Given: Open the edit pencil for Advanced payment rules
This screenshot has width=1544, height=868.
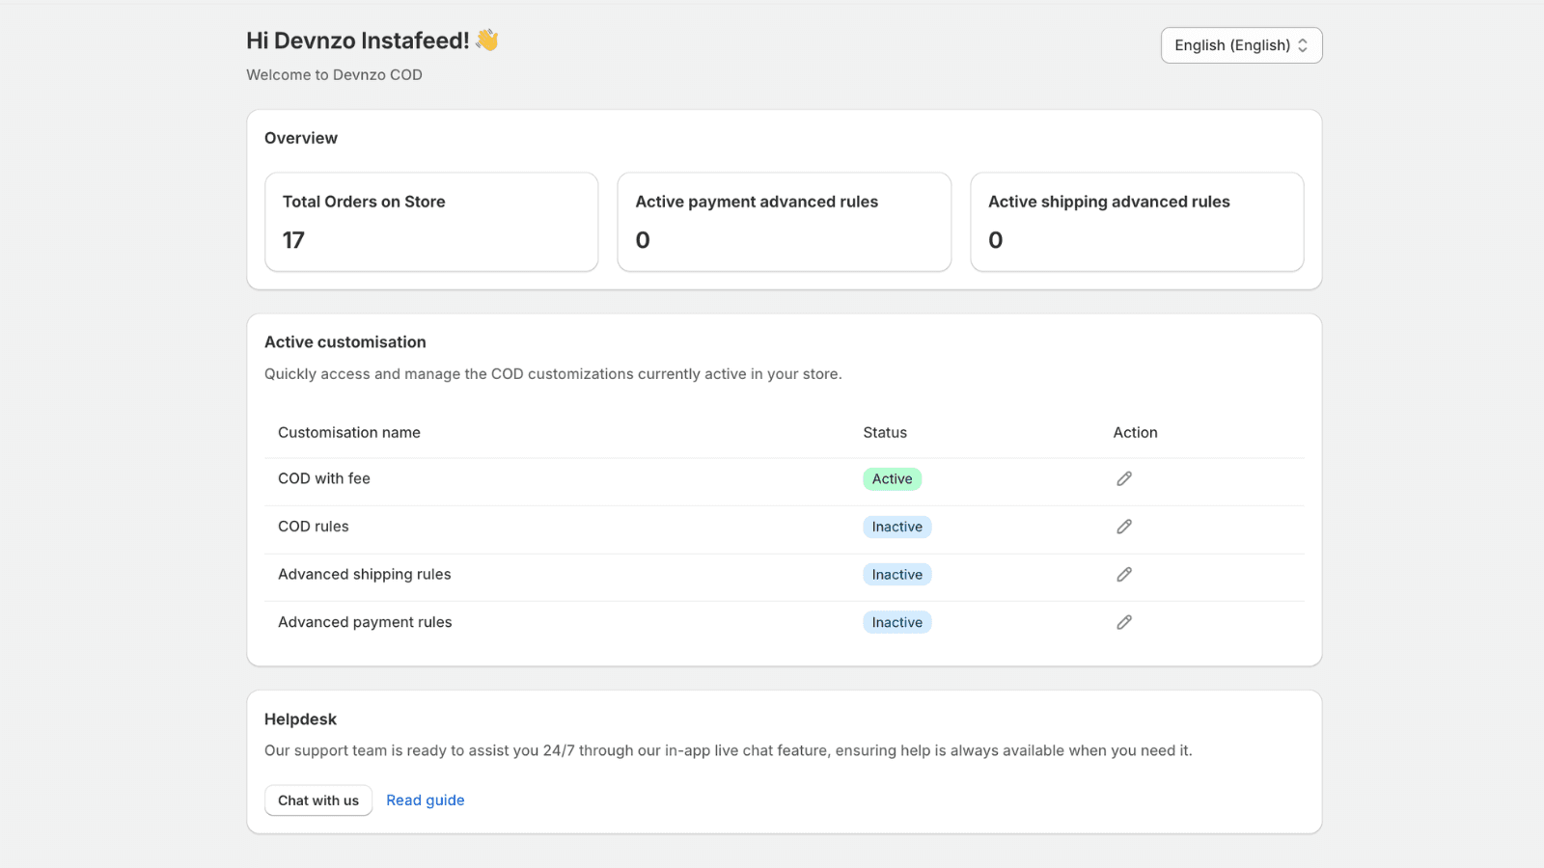Looking at the screenshot, I should coord(1124,622).
